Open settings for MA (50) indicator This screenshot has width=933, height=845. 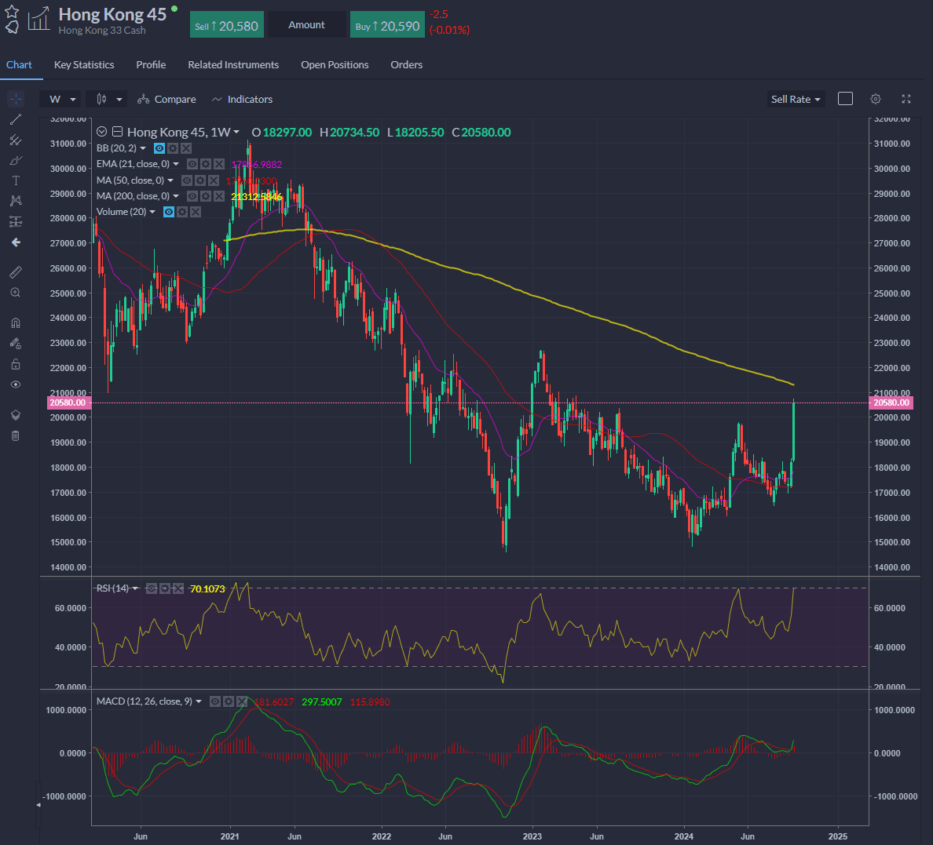(x=200, y=180)
